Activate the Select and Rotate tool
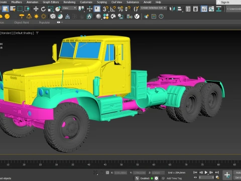Screen dimensions: 241x181 [43, 9]
